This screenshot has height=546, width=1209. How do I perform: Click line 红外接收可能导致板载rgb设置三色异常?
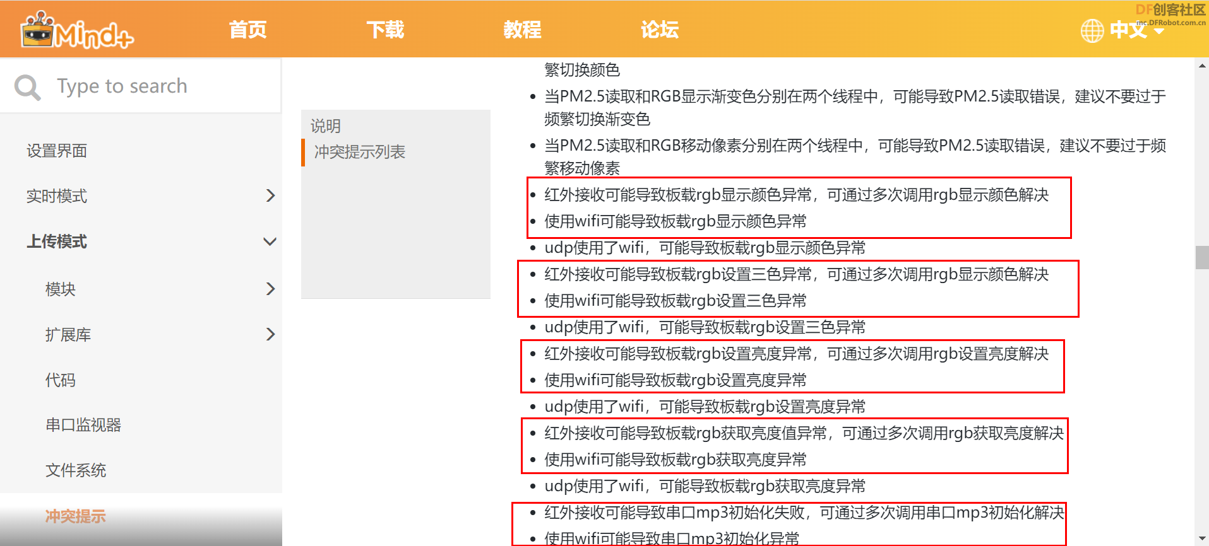pyautogui.click(x=797, y=274)
